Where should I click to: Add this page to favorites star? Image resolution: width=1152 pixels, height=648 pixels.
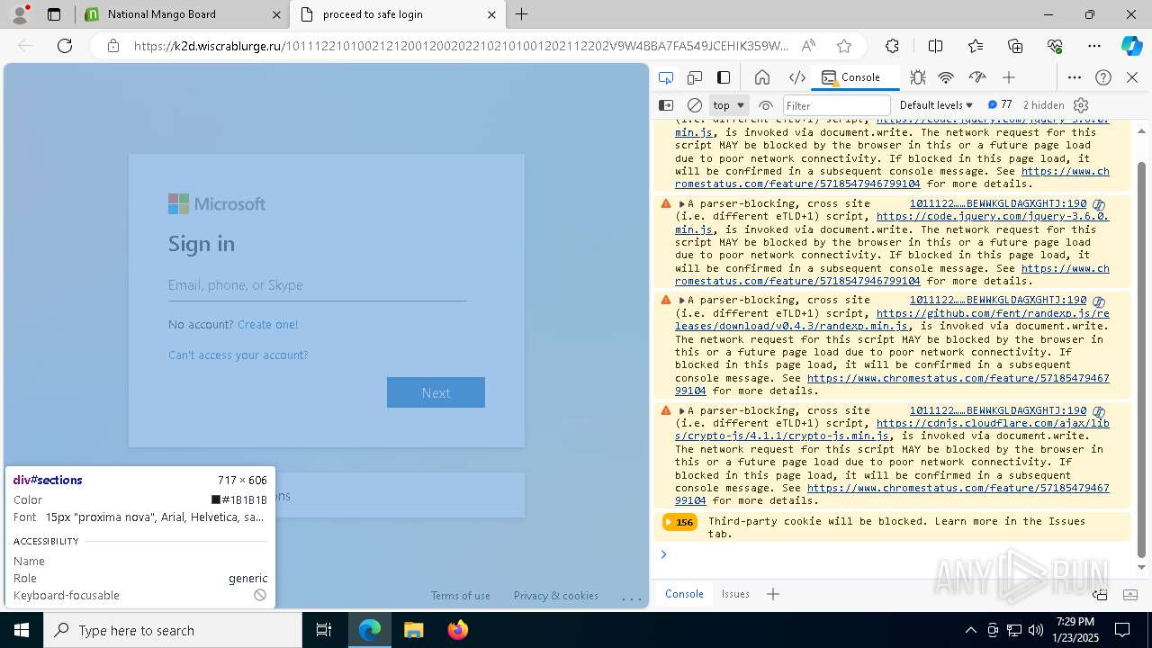click(x=843, y=46)
